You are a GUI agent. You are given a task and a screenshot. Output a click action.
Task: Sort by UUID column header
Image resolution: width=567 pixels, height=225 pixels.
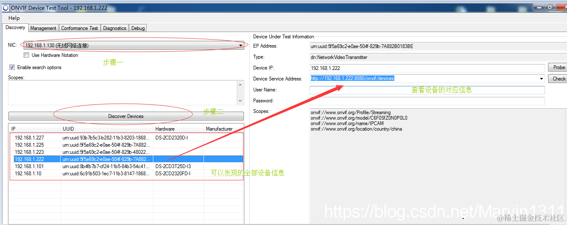(x=107, y=129)
